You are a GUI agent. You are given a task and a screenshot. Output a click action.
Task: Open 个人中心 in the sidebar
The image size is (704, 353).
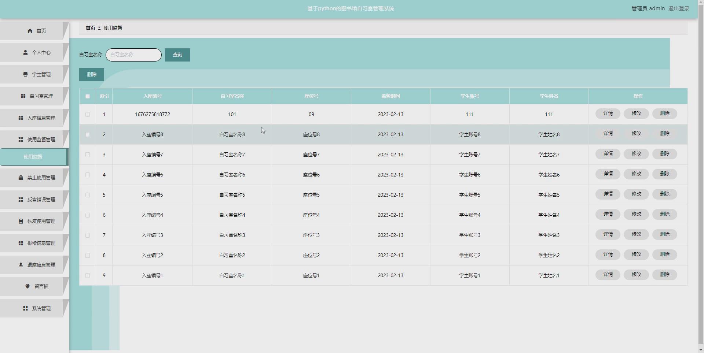34,52
